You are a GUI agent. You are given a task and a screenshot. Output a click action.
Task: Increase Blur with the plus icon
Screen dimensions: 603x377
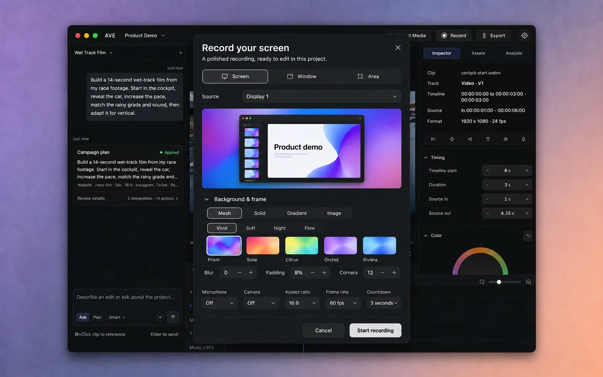click(x=251, y=272)
